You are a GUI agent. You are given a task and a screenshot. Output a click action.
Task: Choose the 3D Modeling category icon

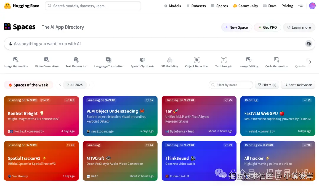click(170, 60)
